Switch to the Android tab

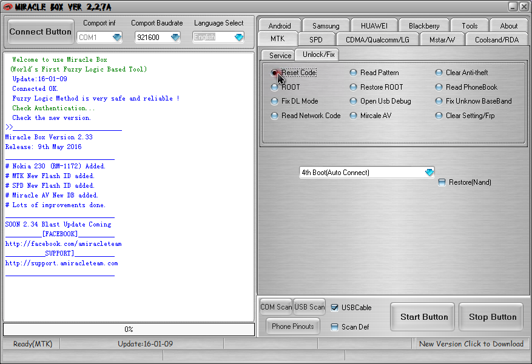pos(280,25)
